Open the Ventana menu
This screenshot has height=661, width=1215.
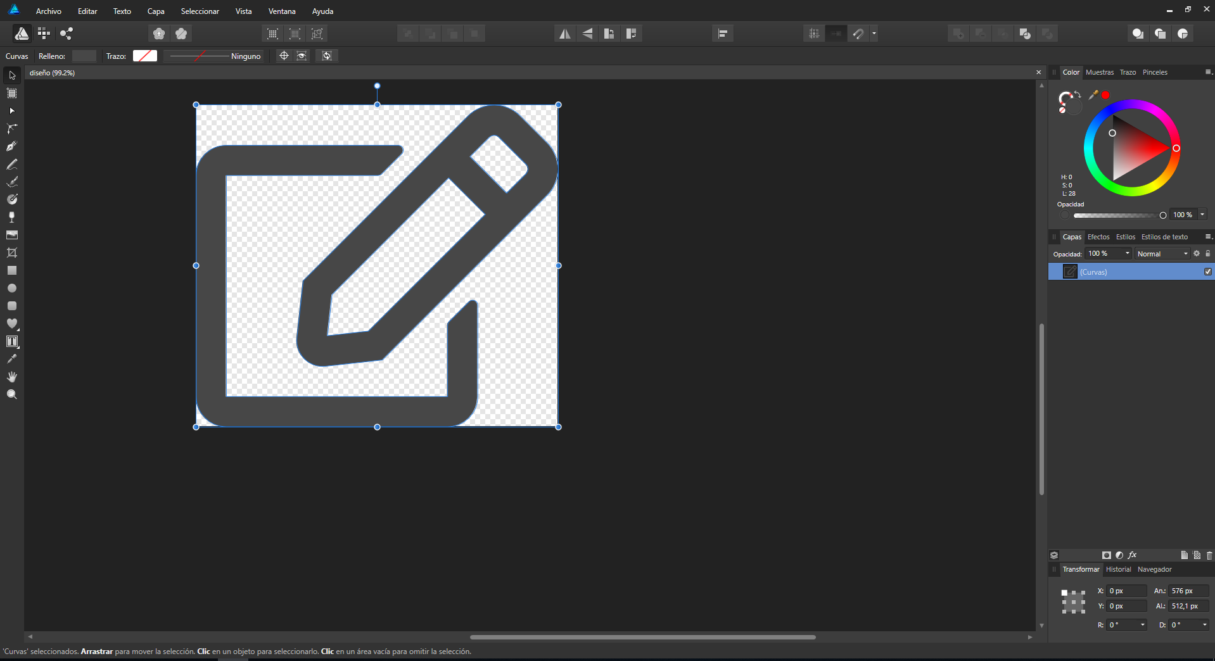click(281, 11)
